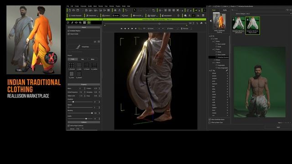The image size is (292, 164).
Task: Open the File menu
Action: coord(68,6)
